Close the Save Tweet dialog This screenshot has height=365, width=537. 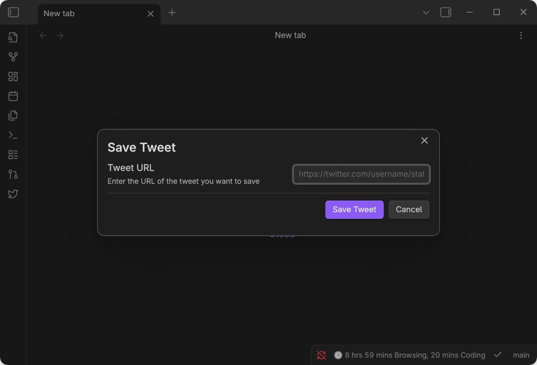tap(424, 140)
